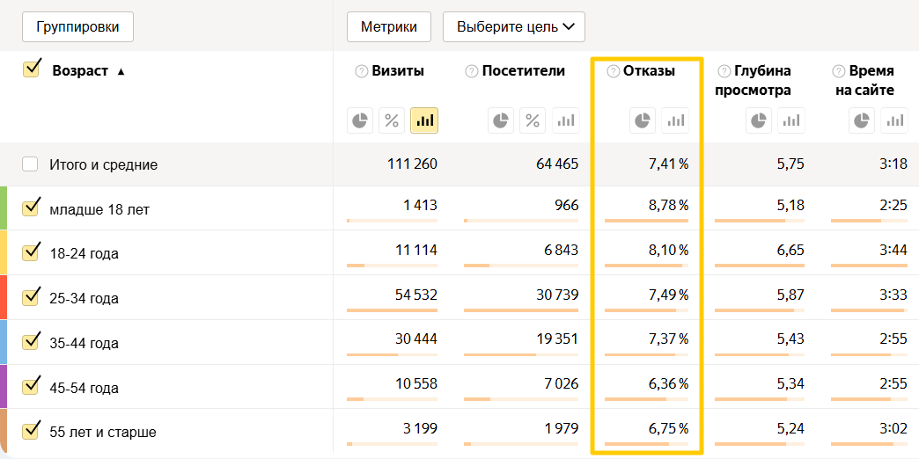The image size is (919, 459).
Task: Toggle sort arrow next to Возраст
Action: coord(121,71)
